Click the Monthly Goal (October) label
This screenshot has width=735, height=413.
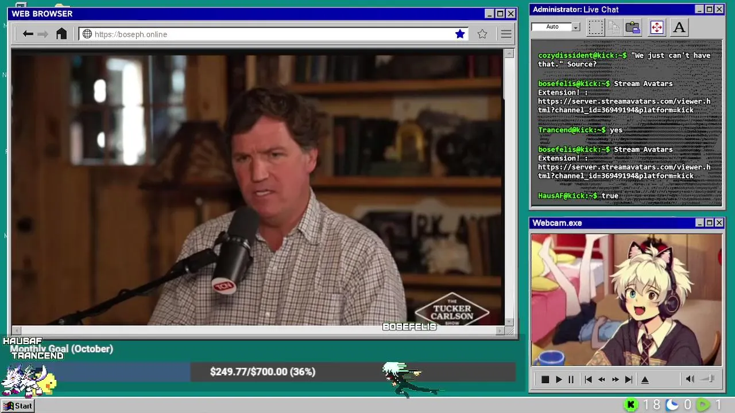point(61,349)
